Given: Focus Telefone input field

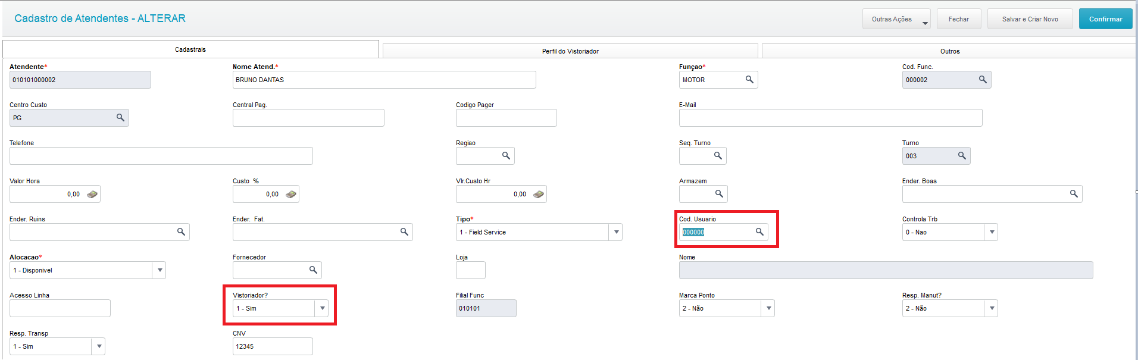Looking at the screenshot, I should (161, 156).
